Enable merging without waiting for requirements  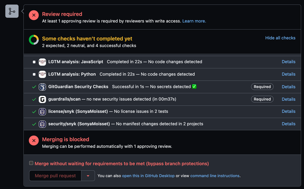pos(31,163)
